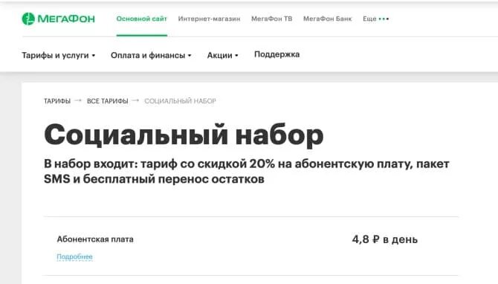The height and width of the screenshot is (284, 498).
Task: Click the tariff description with 20% discount
Action: tap(247, 172)
